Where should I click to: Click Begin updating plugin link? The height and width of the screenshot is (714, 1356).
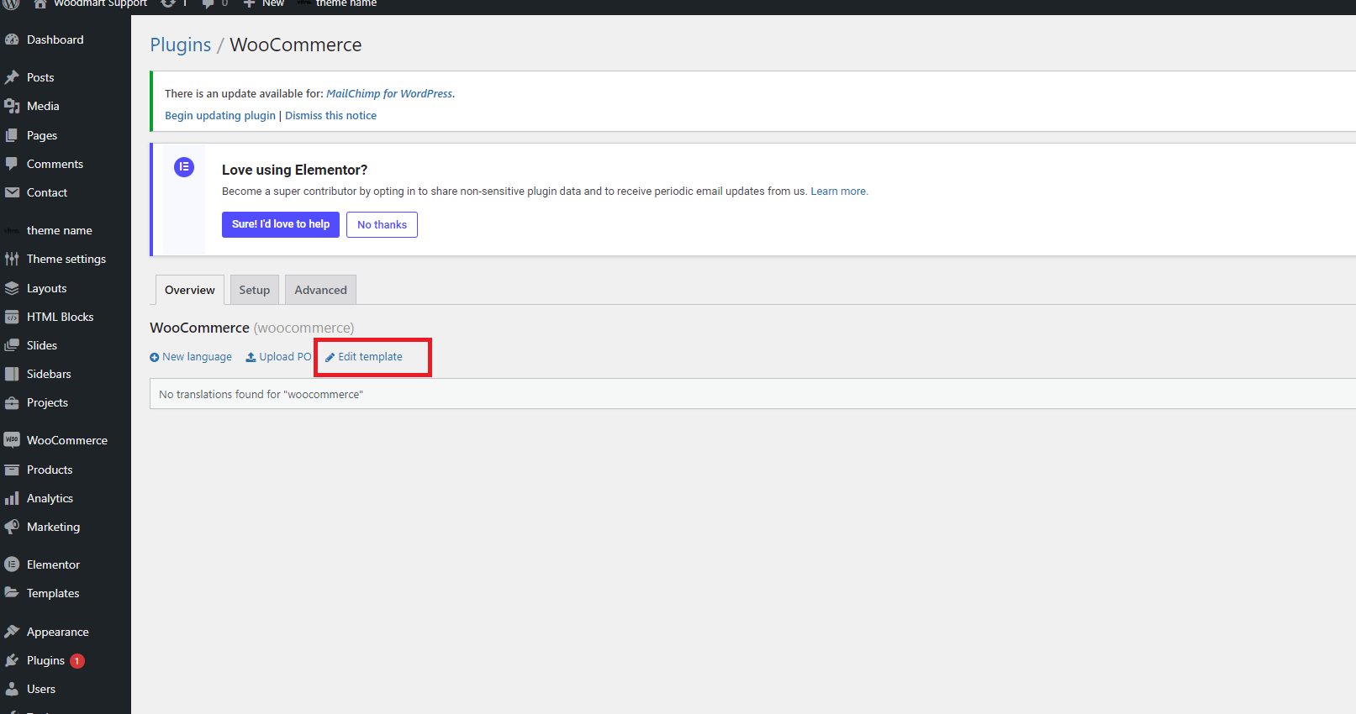click(220, 116)
